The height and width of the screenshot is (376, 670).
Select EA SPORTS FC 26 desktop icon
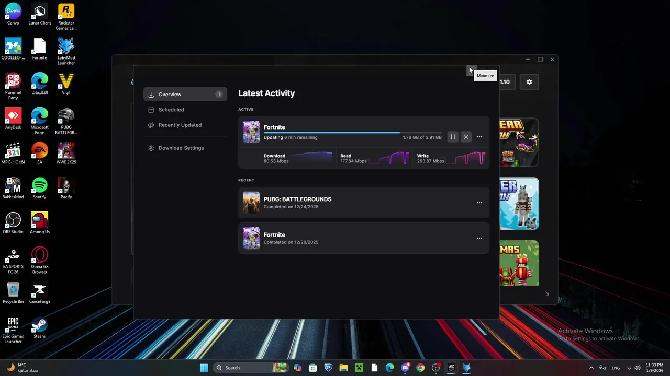click(13, 261)
